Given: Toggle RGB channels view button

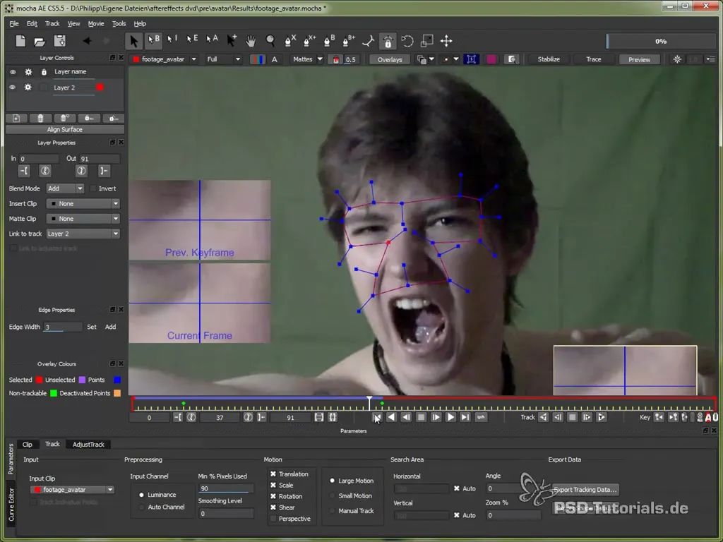Looking at the screenshot, I should tap(257, 59).
